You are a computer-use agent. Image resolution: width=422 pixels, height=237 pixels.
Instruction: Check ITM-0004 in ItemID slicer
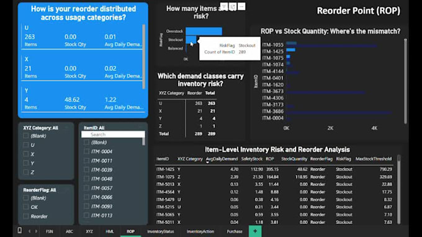pyautogui.click(x=86, y=151)
